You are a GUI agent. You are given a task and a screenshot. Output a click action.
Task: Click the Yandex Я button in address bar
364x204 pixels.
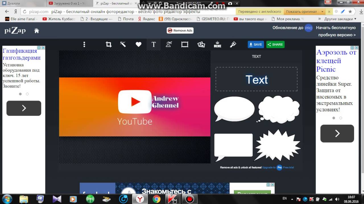(x=16, y=12)
